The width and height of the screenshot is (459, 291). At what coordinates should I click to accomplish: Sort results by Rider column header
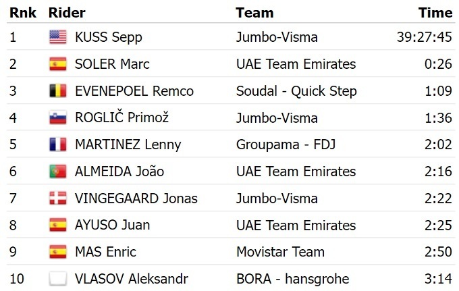67,13
